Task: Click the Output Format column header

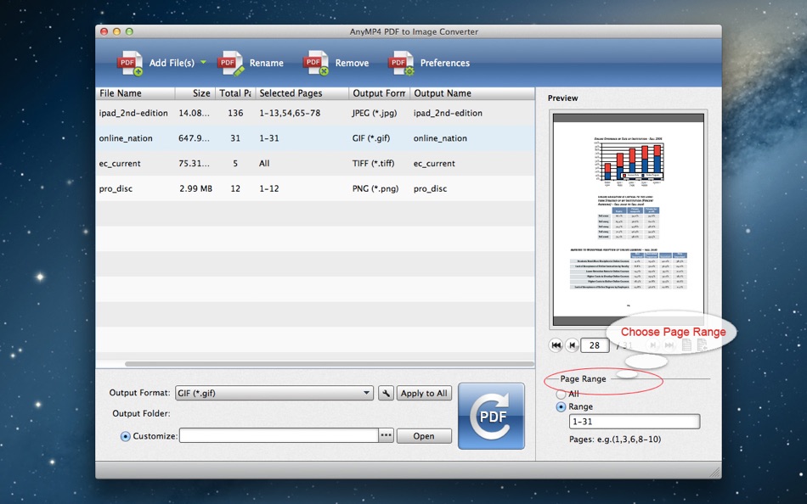Action: coord(380,93)
